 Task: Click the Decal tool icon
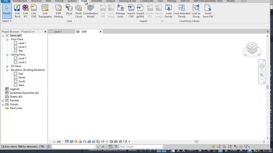[x=69, y=8]
